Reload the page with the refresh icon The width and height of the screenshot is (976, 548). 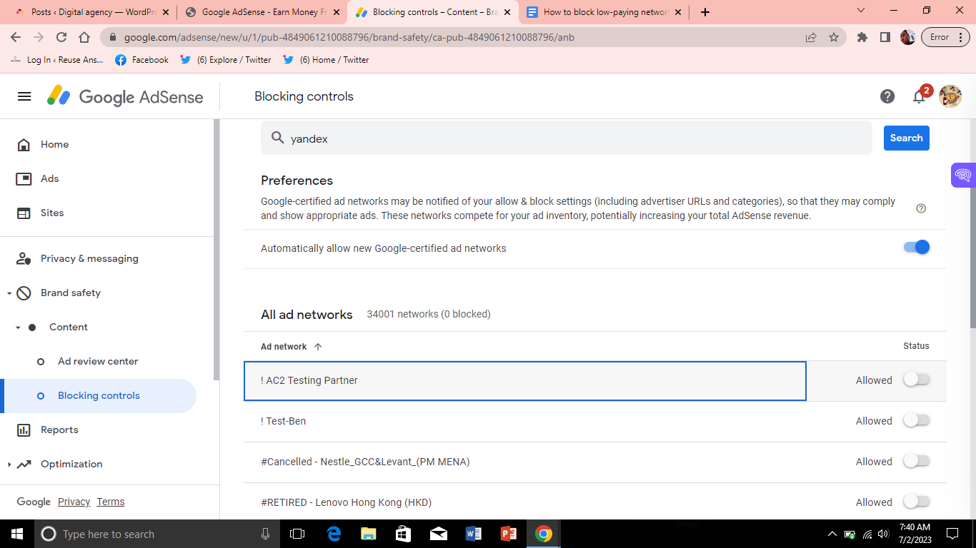pos(61,38)
